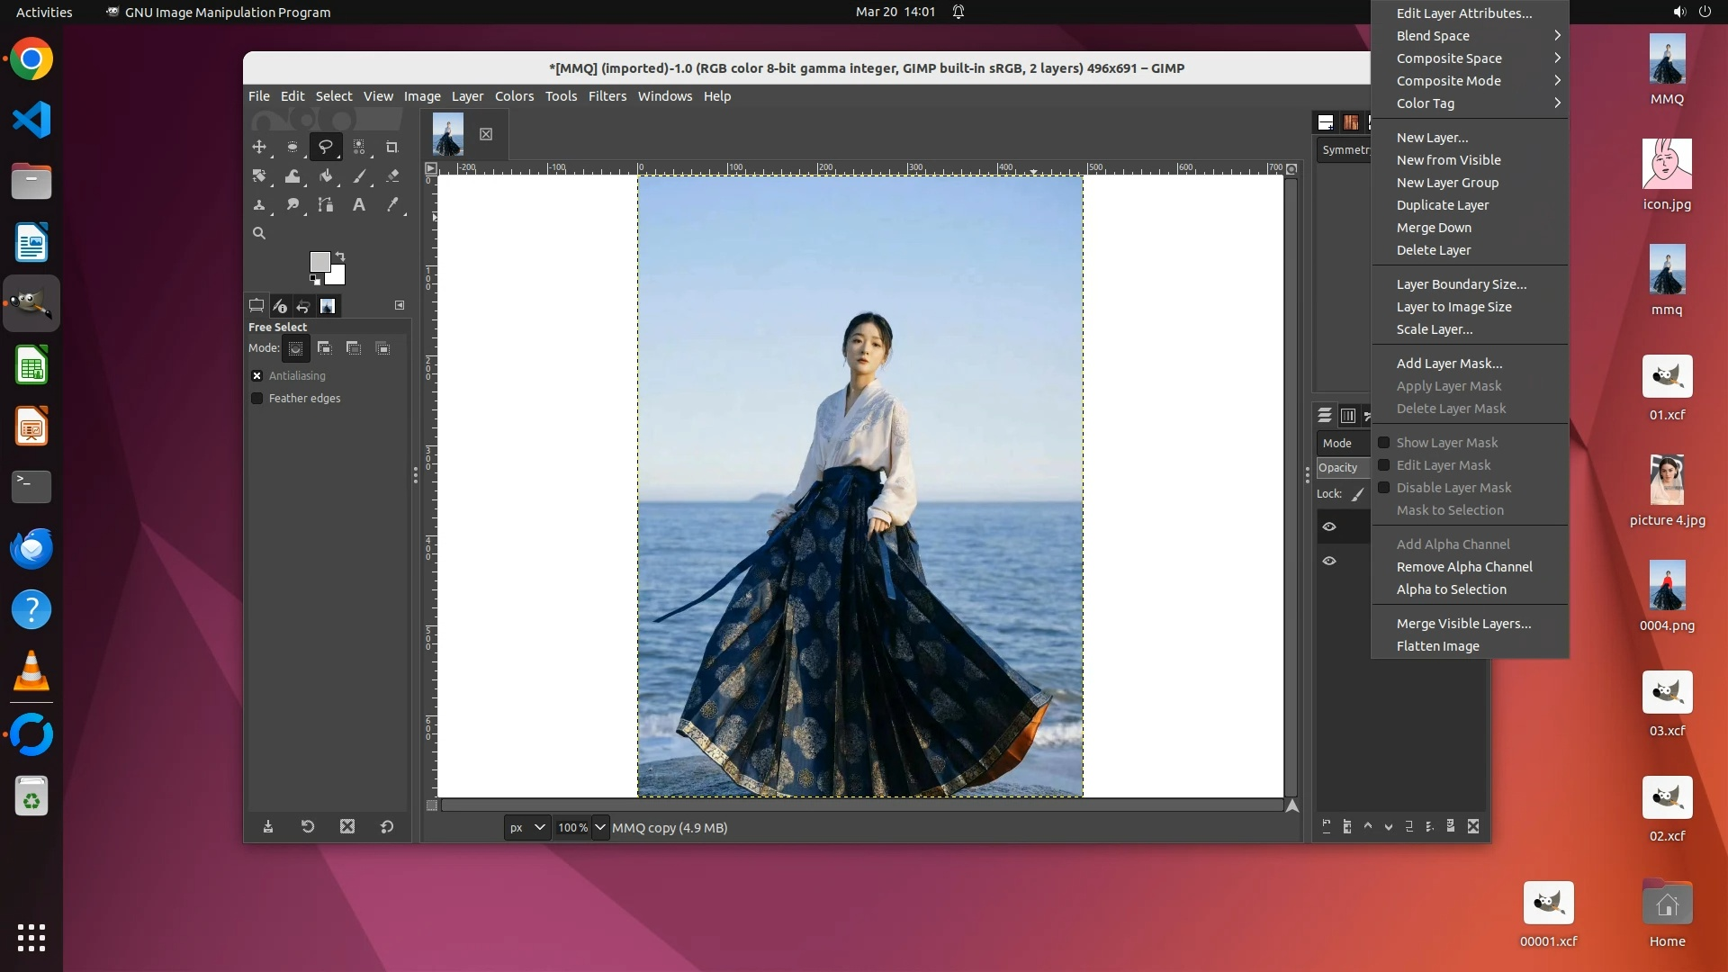The image size is (1728, 972).
Task: Select the Crop tool
Action: coord(391,147)
